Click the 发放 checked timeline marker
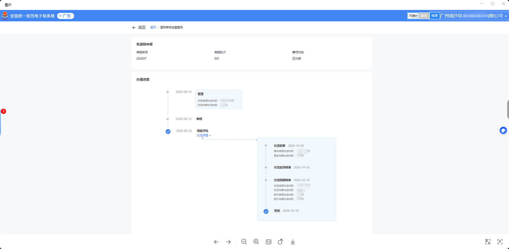Screen dimensions: 509x249 pyautogui.click(x=266, y=211)
